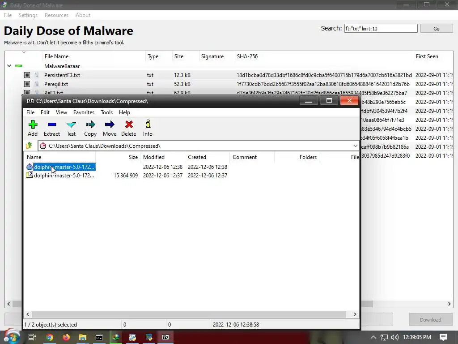Sort malware list by First Seen column
This screenshot has width=458, height=344.
433,56
